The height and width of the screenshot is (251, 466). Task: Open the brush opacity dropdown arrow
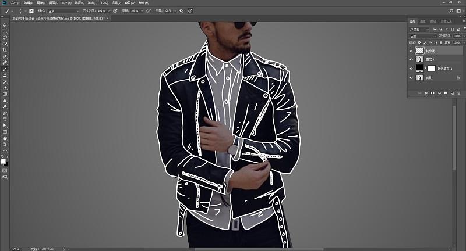pos(108,11)
